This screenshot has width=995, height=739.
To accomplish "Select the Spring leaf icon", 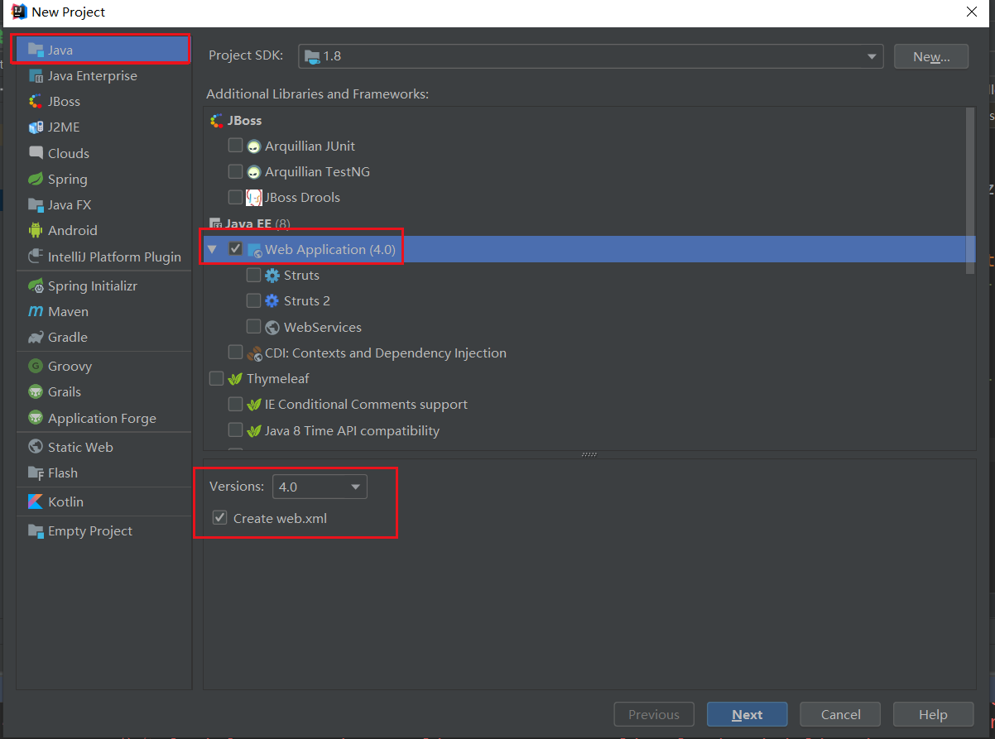I will 36,179.
